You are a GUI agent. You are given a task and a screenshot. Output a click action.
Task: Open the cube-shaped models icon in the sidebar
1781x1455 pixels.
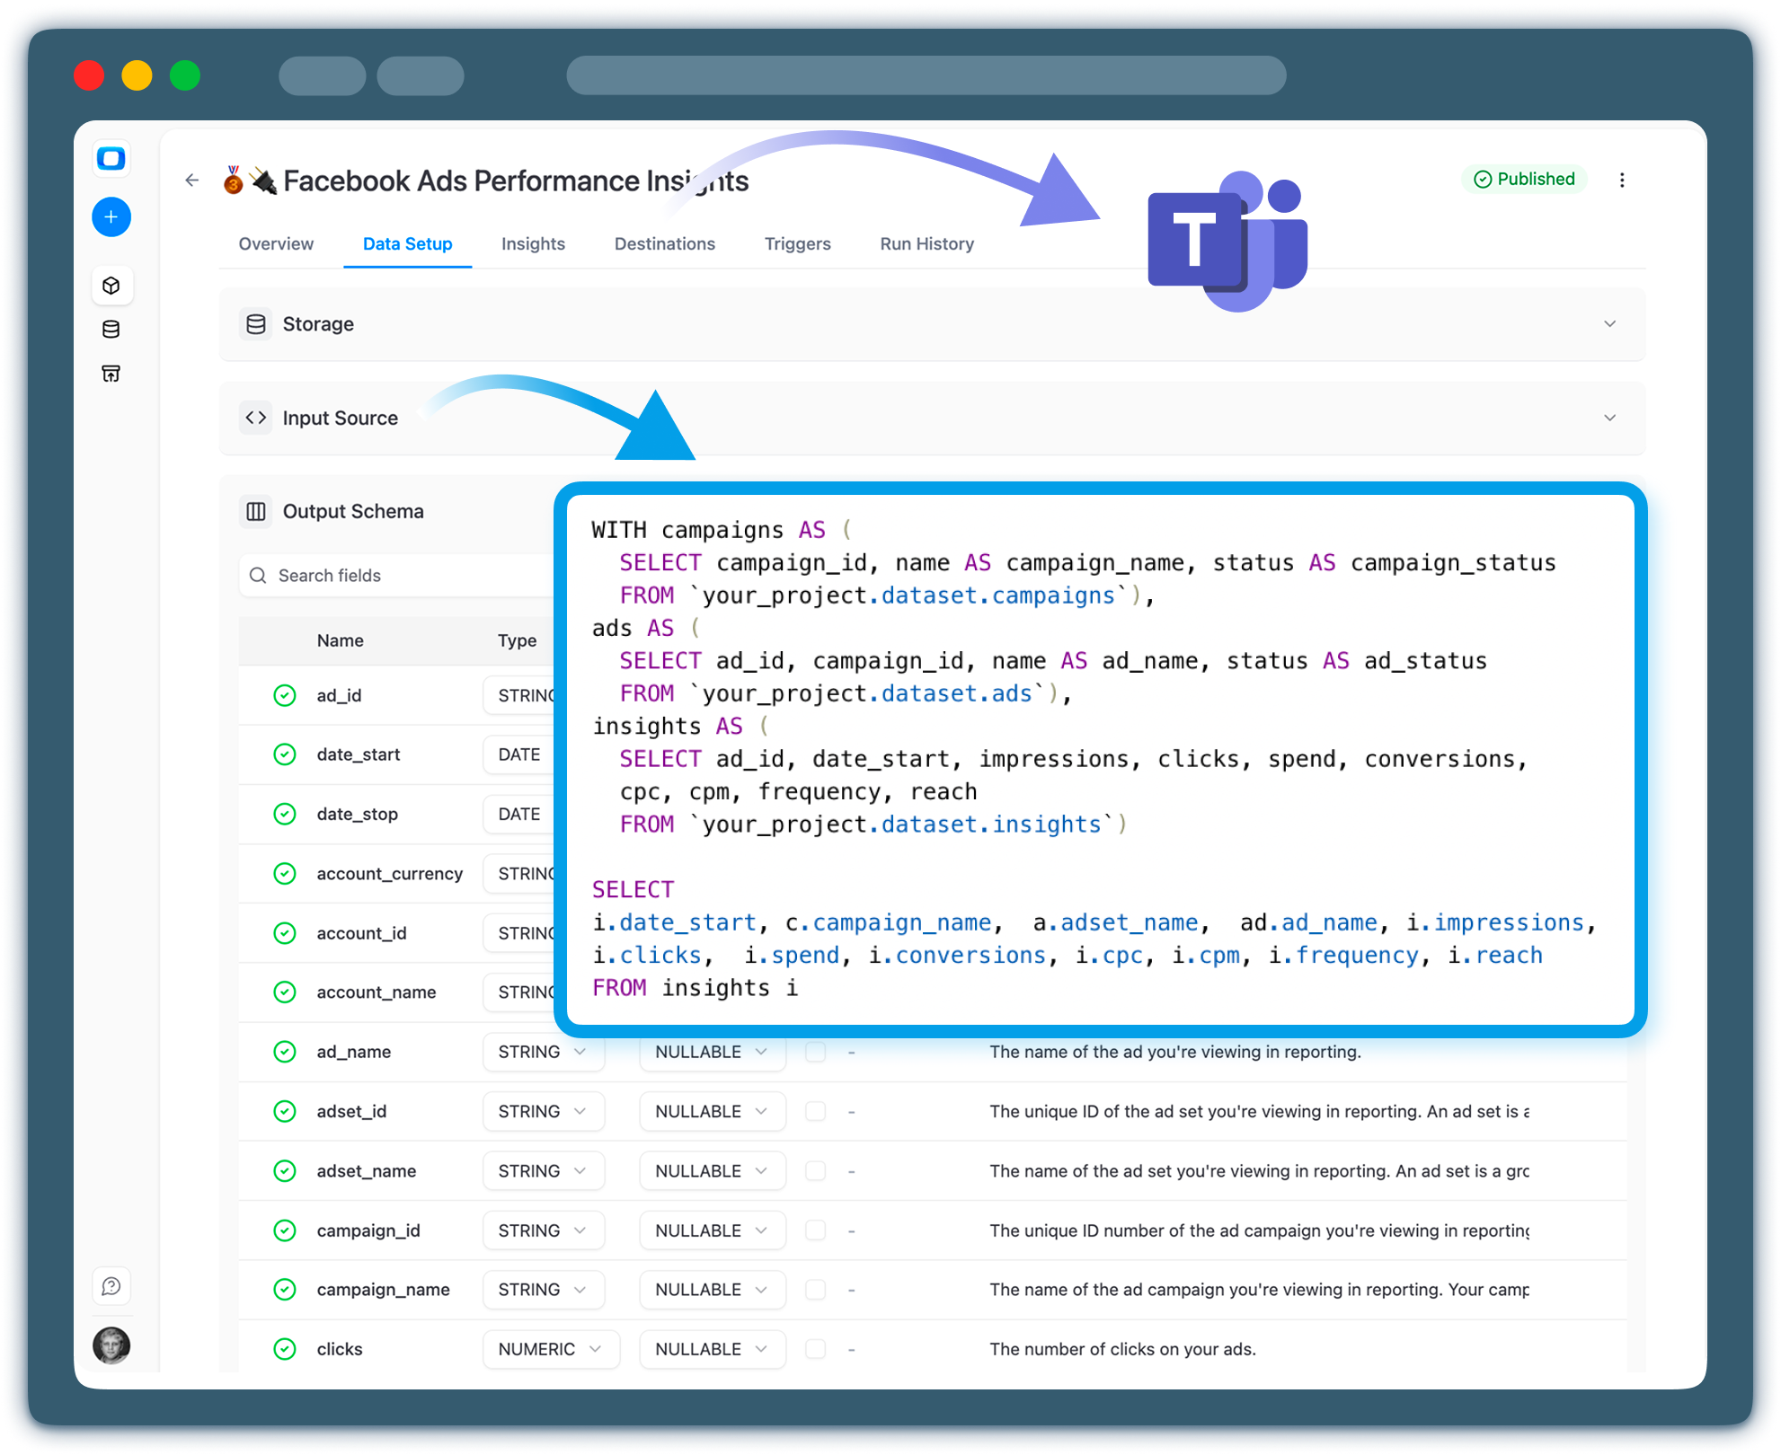[111, 285]
